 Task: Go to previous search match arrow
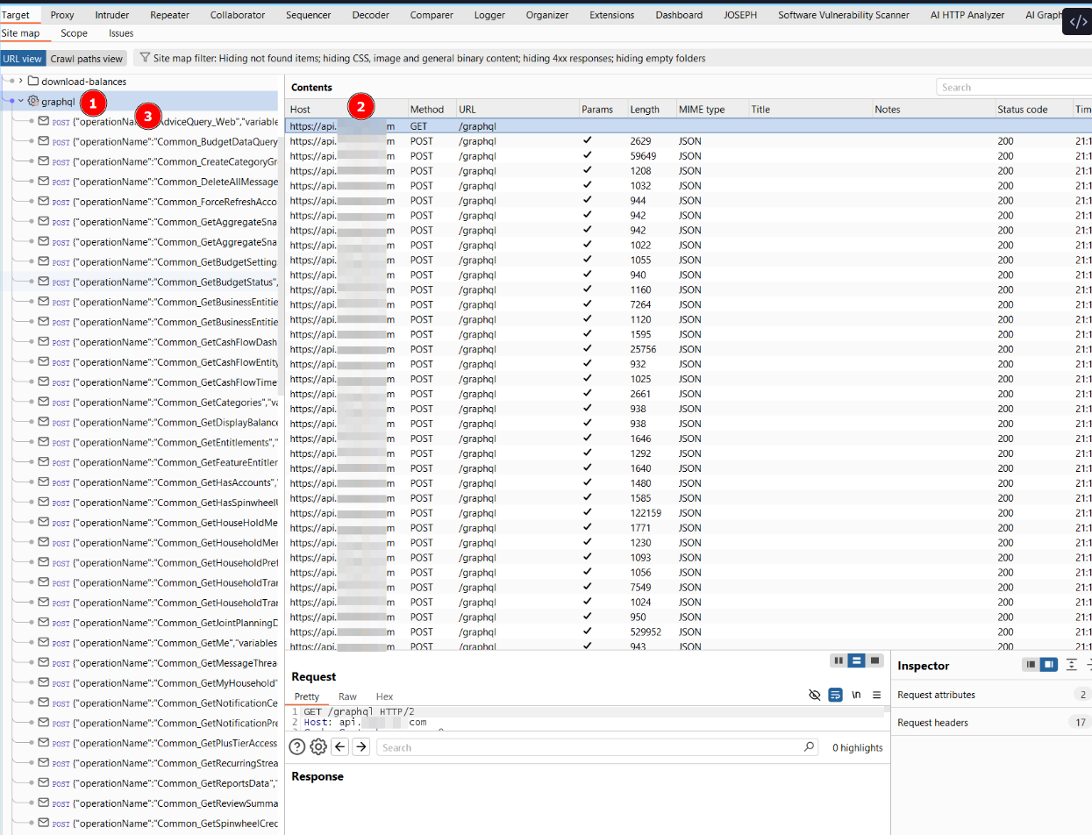click(x=340, y=747)
